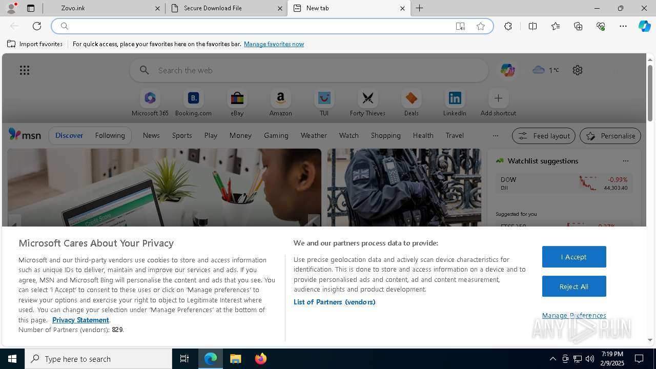Click Add shortcut plus tile
The height and width of the screenshot is (369, 656).
tap(498, 102)
